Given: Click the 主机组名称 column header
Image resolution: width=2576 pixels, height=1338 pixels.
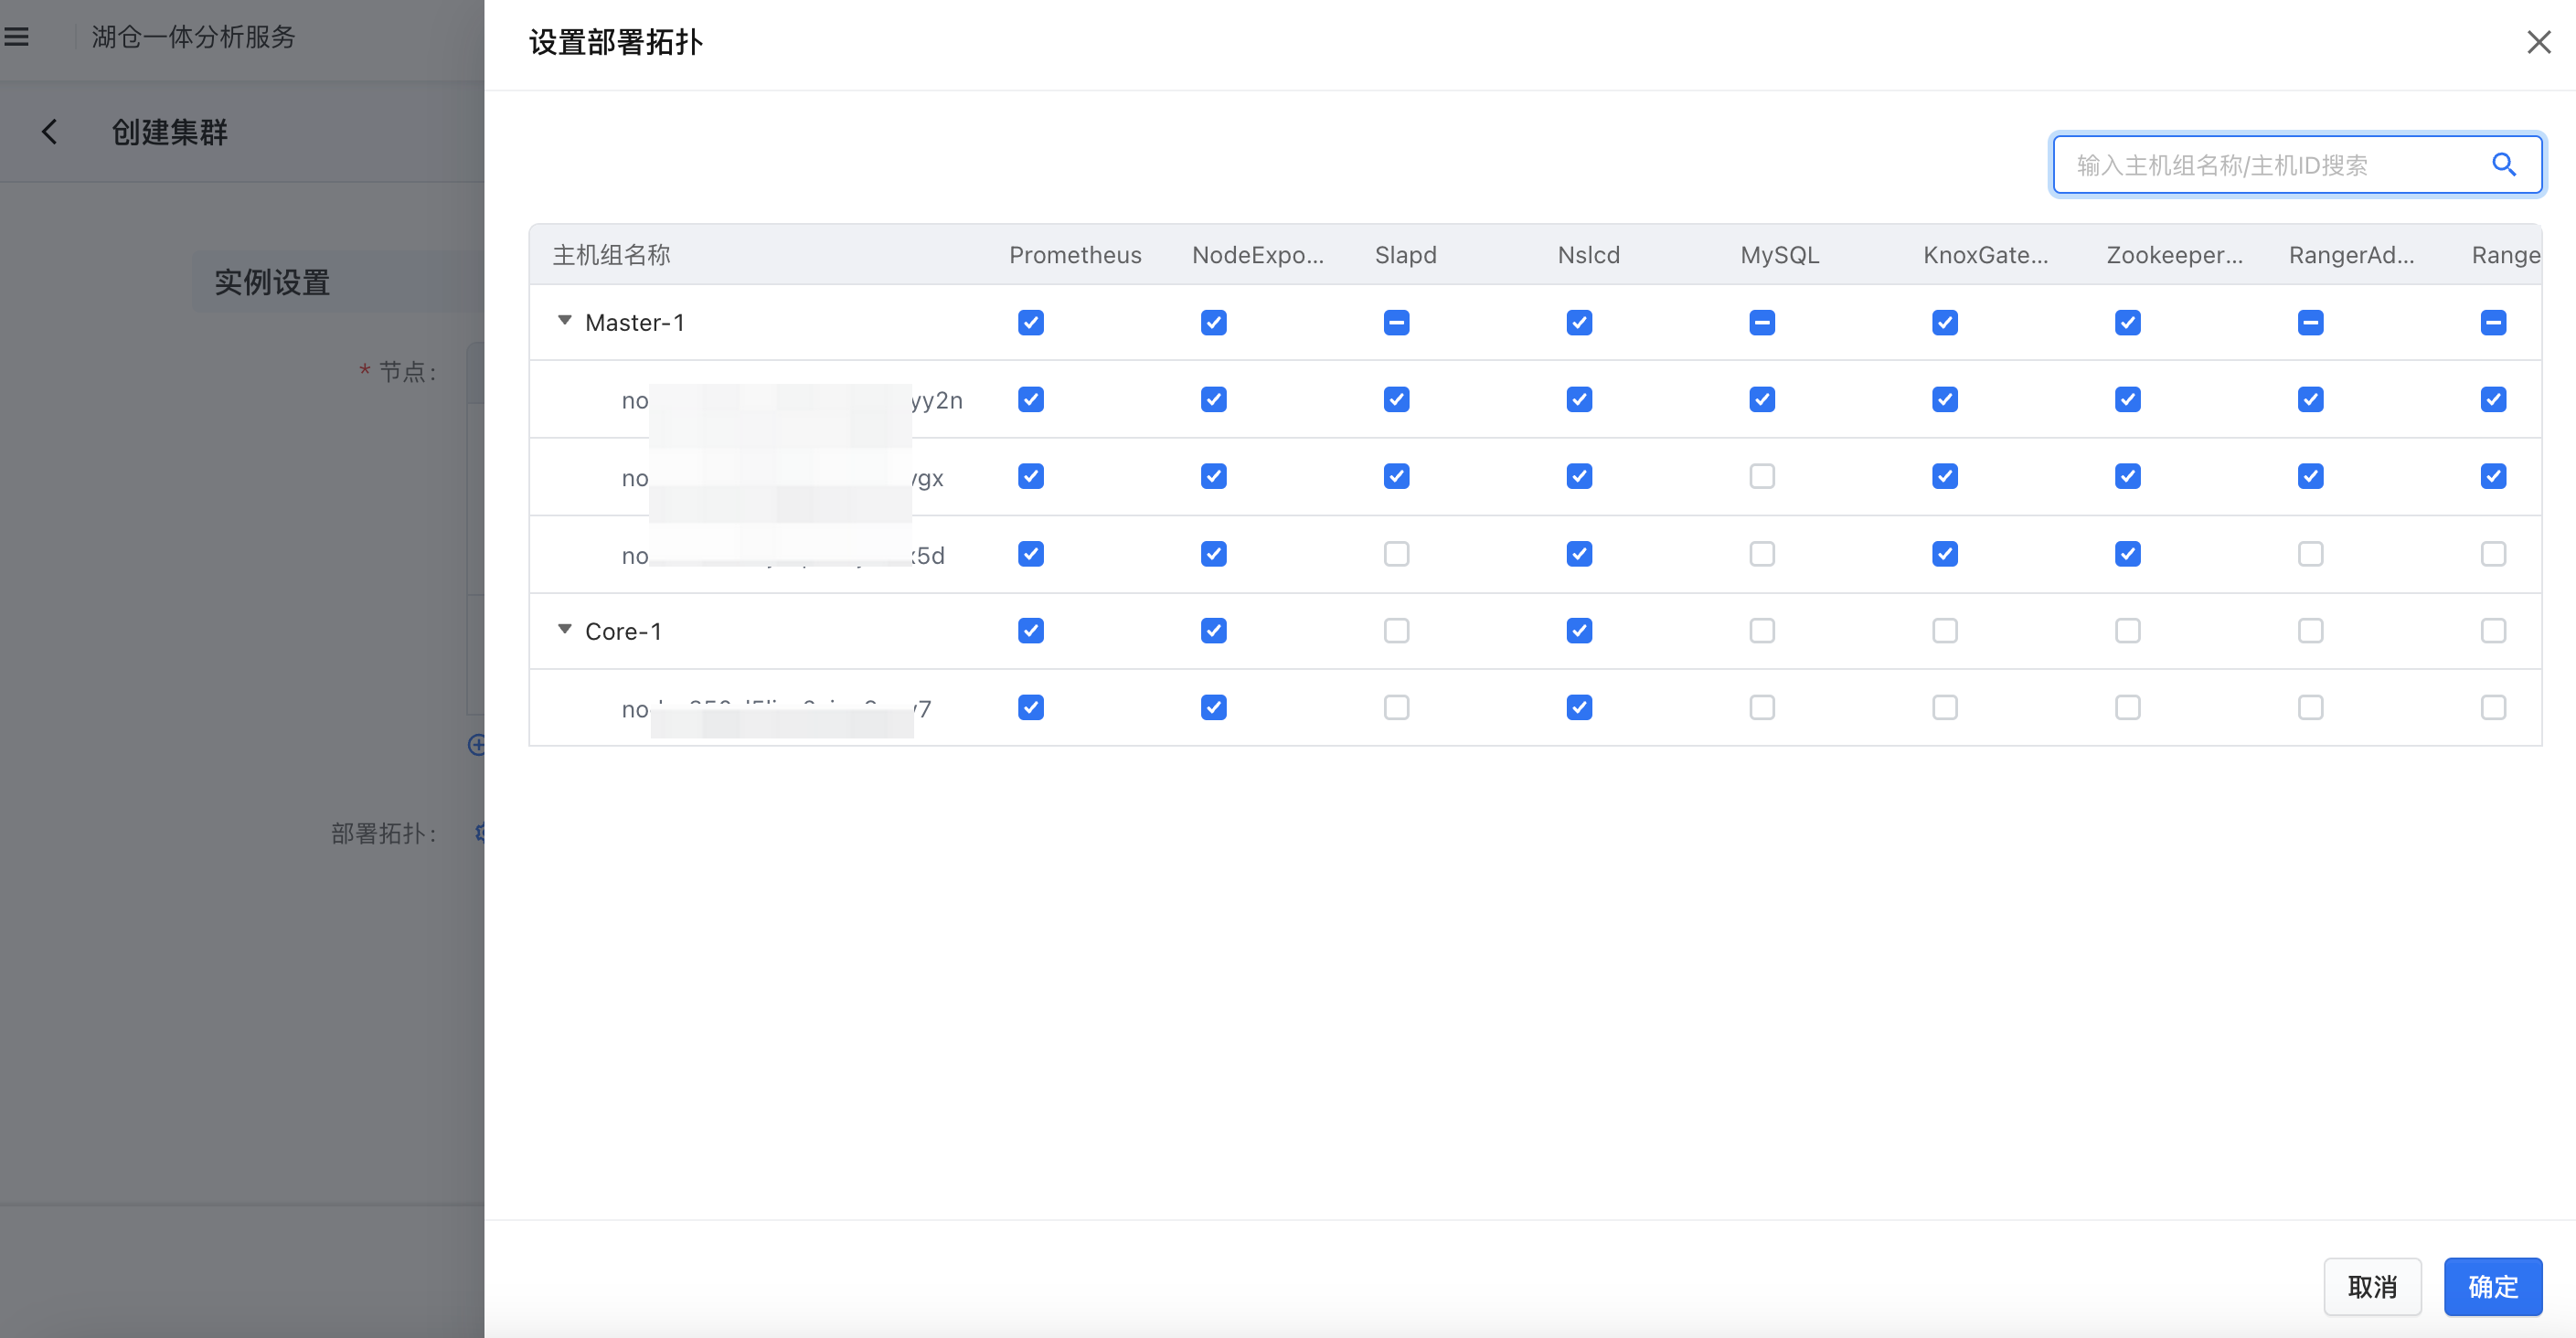Looking at the screenshot, I should tap(611, 255).
